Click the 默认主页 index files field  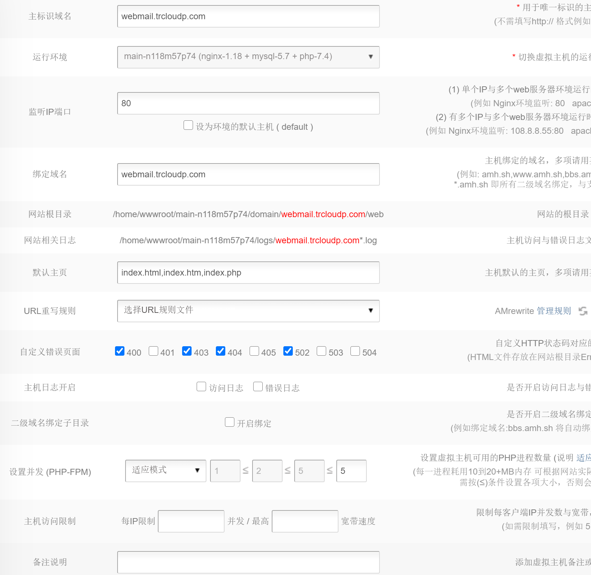tap(248, 273)
